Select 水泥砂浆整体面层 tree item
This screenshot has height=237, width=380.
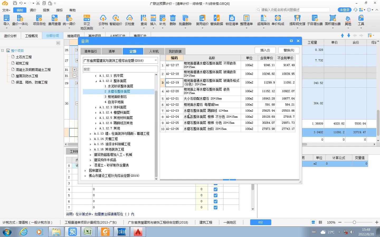click(120, 86)
